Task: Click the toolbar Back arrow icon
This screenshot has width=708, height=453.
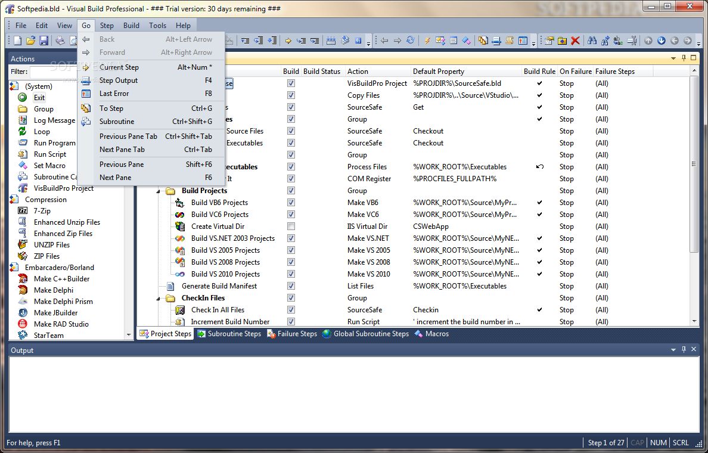Action: [384, 41]
